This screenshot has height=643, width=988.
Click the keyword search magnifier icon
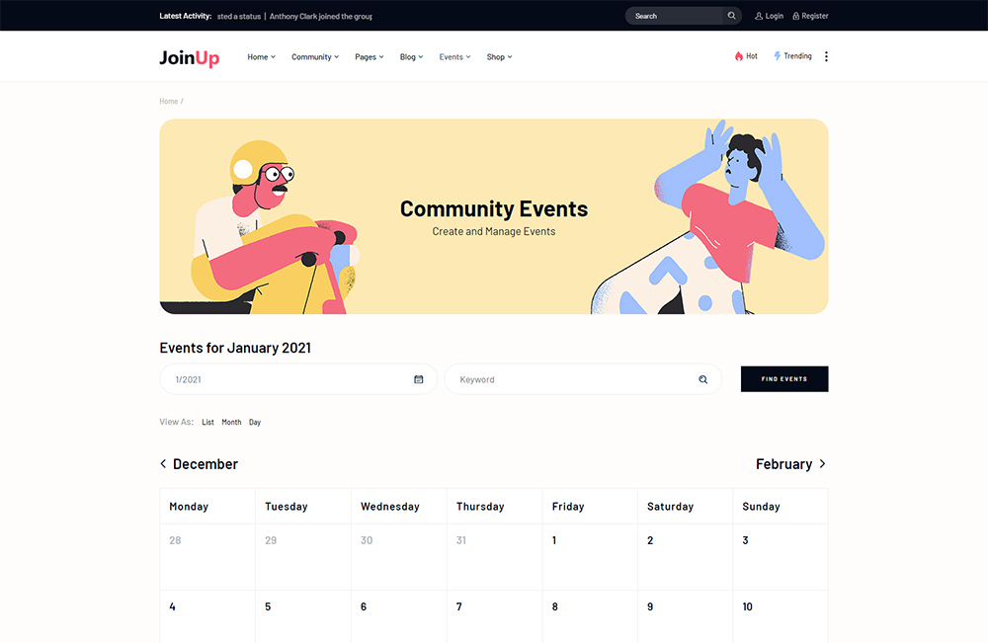pos(703,379)
